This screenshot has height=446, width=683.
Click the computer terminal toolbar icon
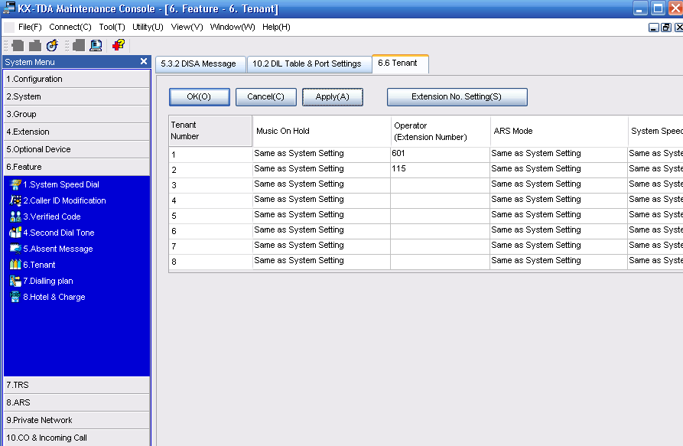coord(96,45)
